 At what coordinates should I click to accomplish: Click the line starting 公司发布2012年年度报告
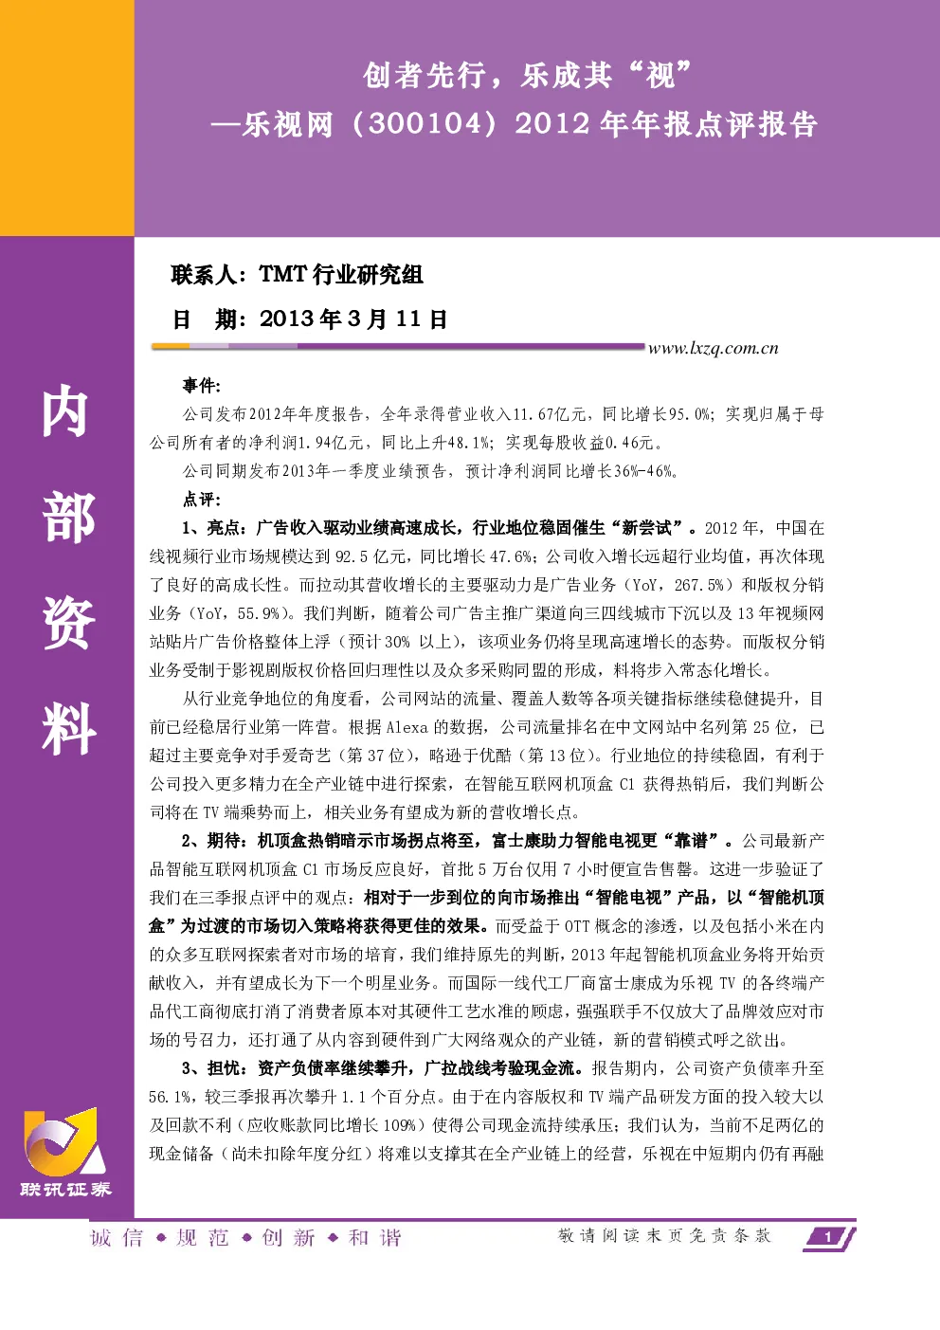tap(503, 414)
